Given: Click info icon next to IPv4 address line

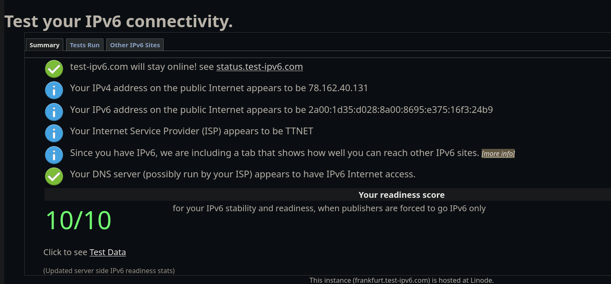Looking at the screenshot, I should (54, 90).
